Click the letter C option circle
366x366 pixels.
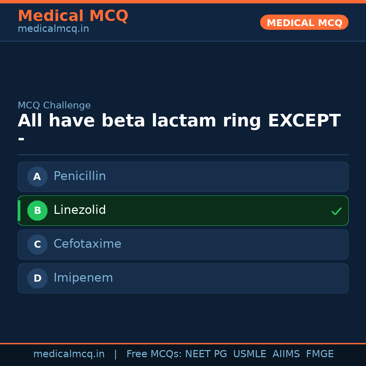tap(37, 244)
